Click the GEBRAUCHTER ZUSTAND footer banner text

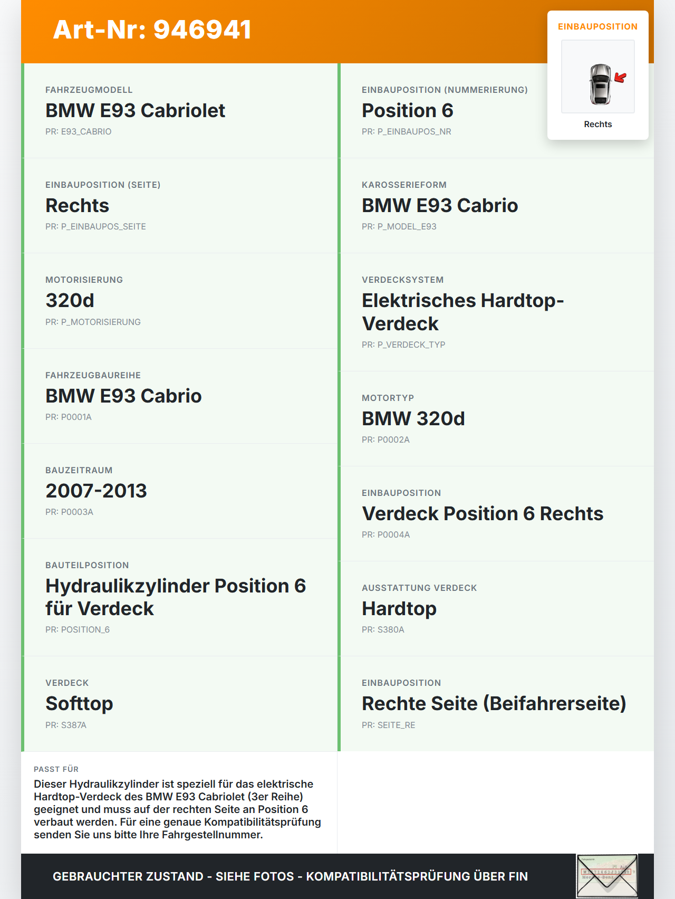(290, 876)
